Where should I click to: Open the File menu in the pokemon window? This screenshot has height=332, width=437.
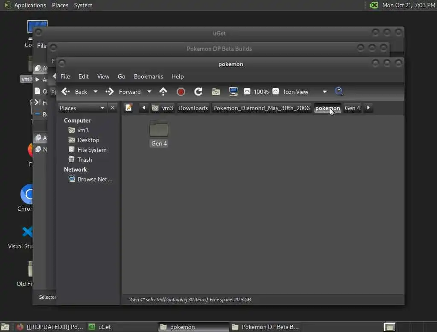pos(65,76)
